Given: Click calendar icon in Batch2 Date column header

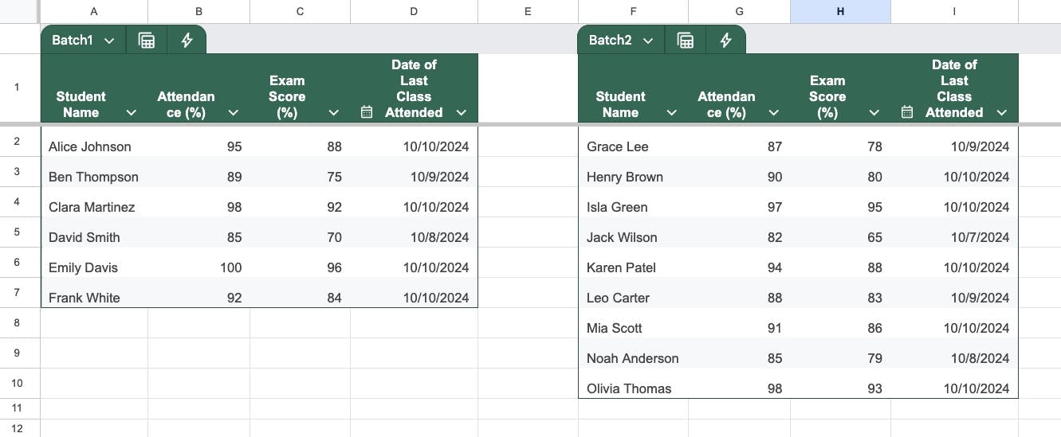Looking at the screenshot, I should point(907,112).
